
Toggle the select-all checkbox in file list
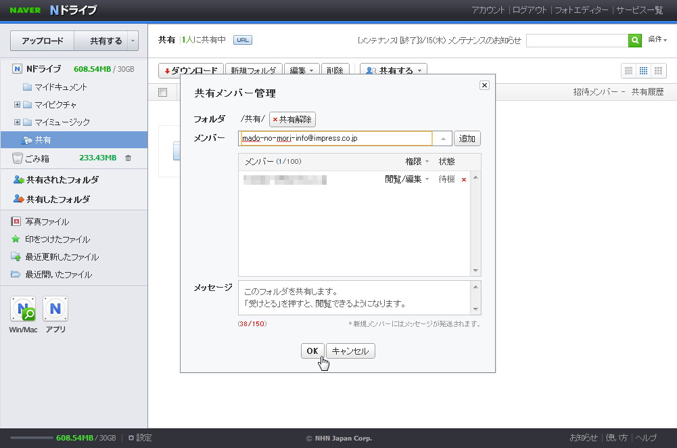[161, 92]
